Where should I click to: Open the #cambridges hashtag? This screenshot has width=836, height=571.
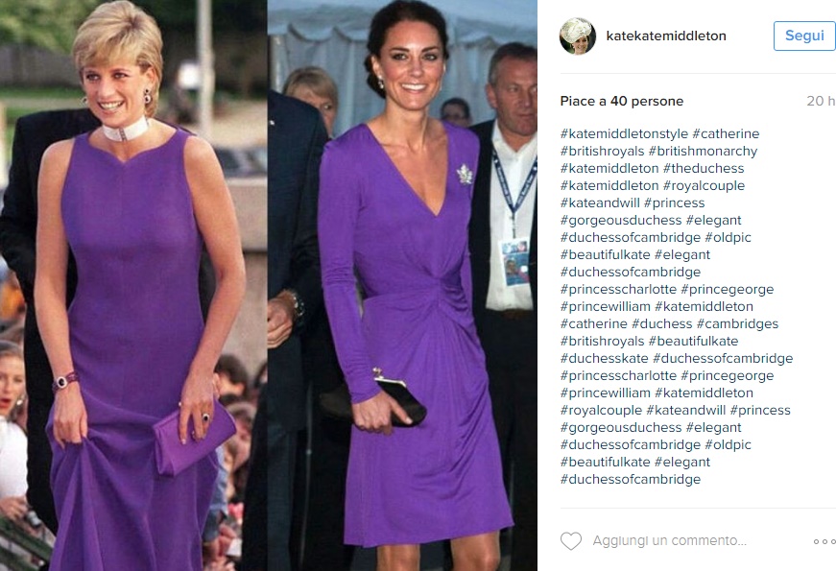pos(737,323)
